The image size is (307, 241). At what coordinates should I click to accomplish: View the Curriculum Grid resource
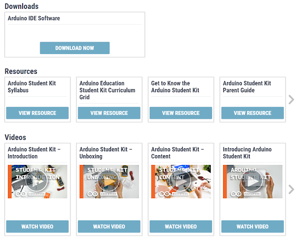[x=109, y=113]
